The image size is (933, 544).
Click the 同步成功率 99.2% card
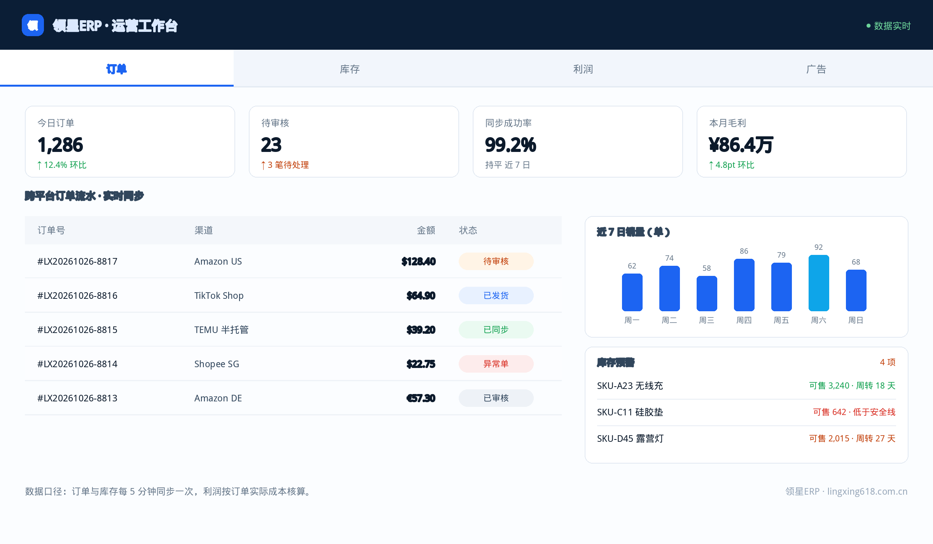click(578, 141)
